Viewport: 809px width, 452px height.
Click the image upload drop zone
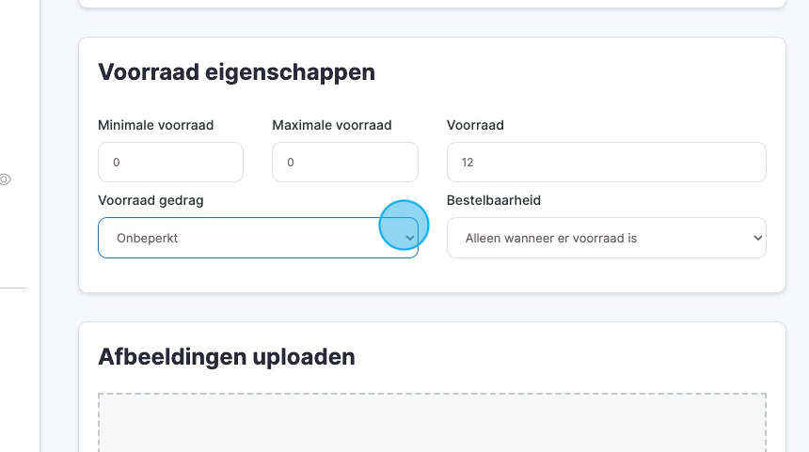click(432, 423)
